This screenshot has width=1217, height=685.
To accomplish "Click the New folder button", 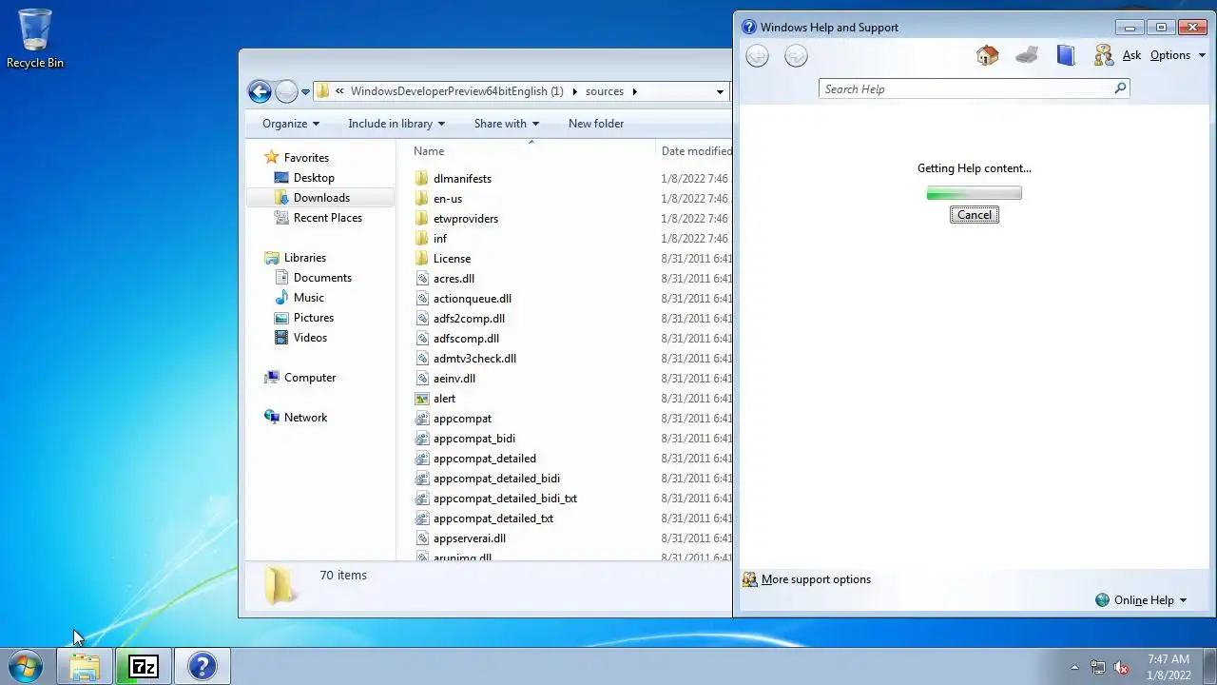I will (596, 123).
